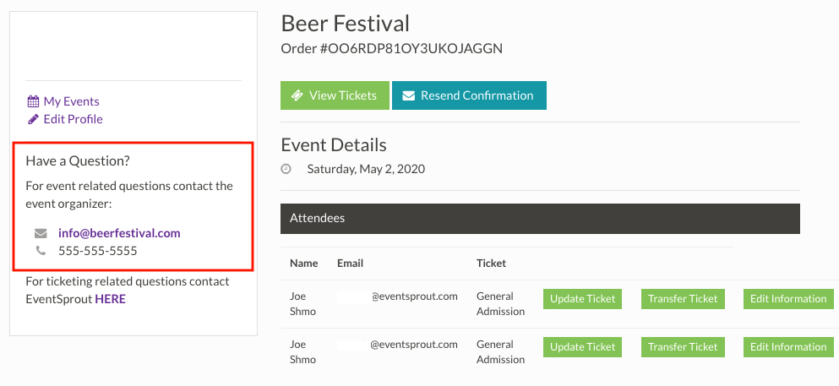This screenshot has height=386, width=839.
Task: Click the ticket icon in View Tickets
Action: click(297, 95)
